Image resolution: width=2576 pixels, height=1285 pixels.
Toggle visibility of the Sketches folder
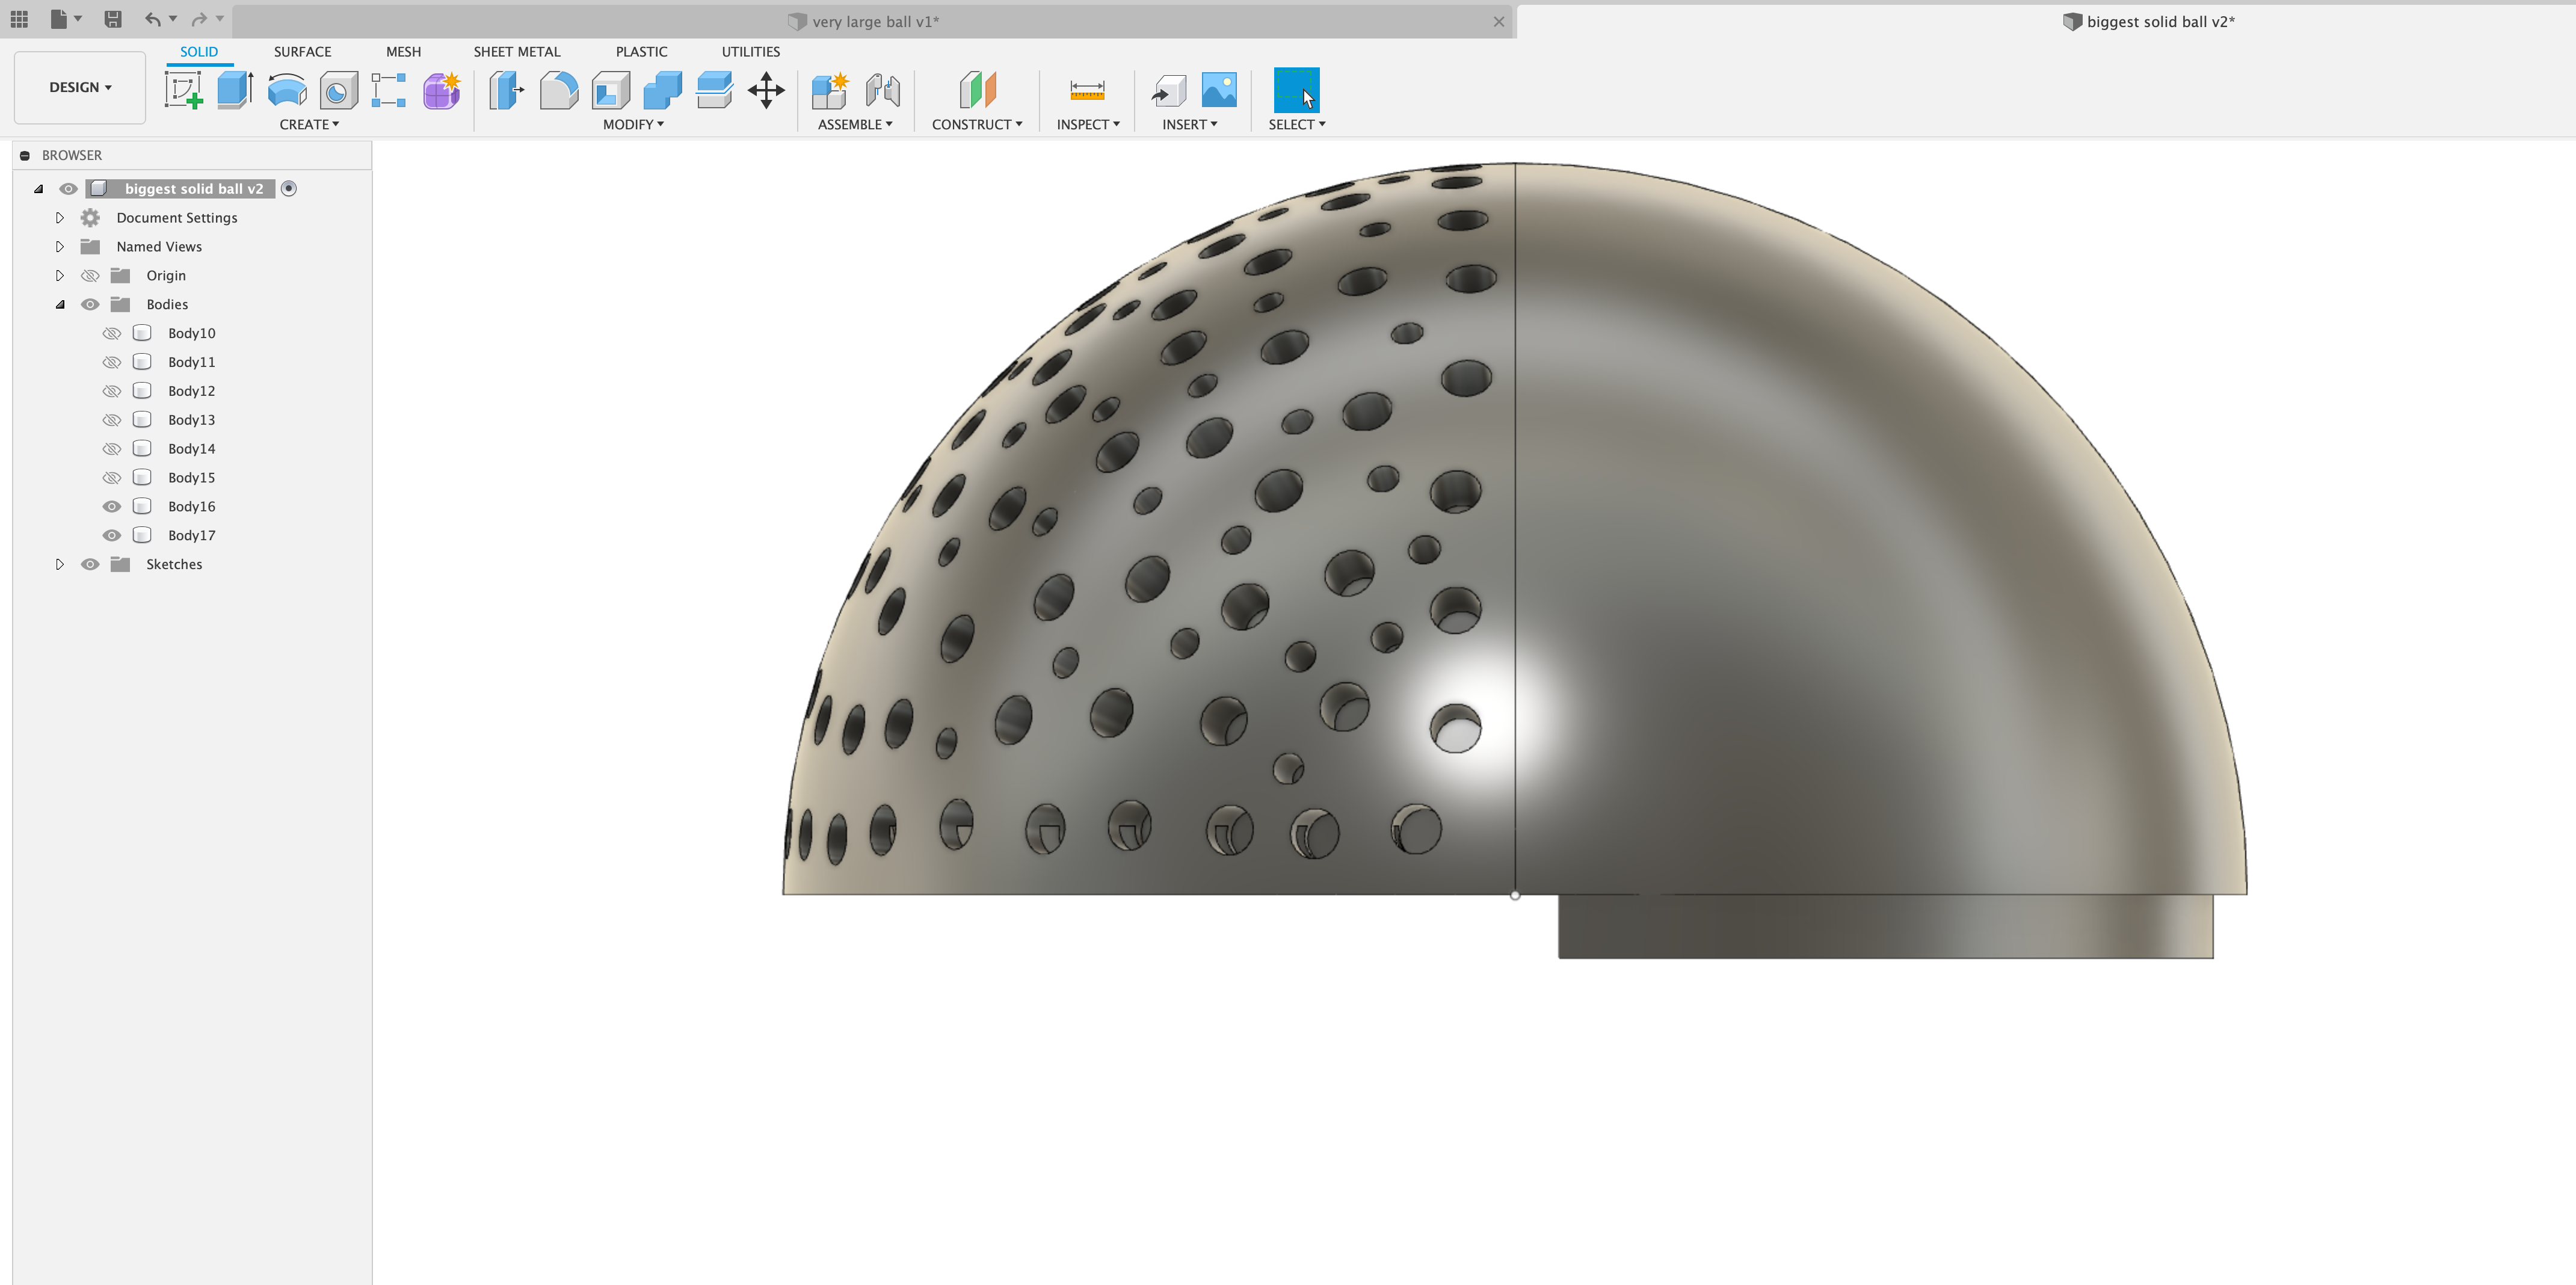(90, 564)
